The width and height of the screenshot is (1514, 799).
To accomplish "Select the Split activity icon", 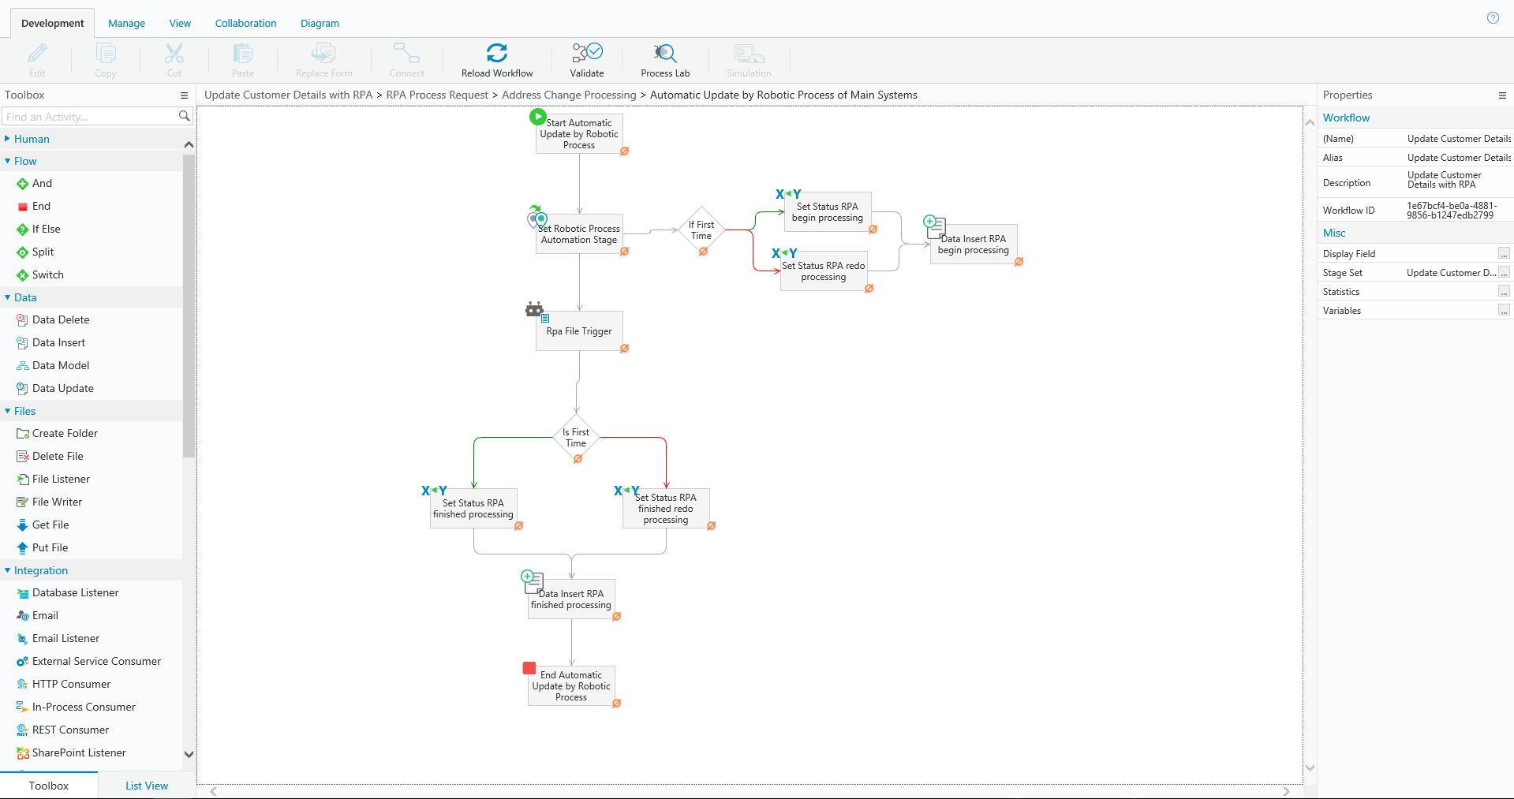I will coord(23,252).
